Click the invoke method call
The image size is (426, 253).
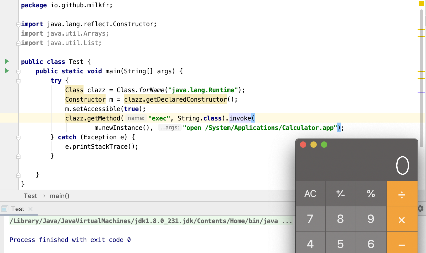coord(240,118)
